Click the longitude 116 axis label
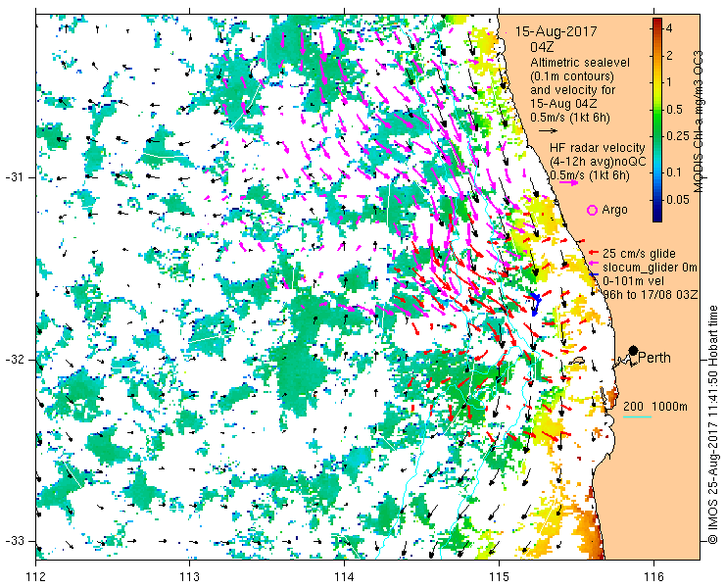 click(x=653, y=577)
